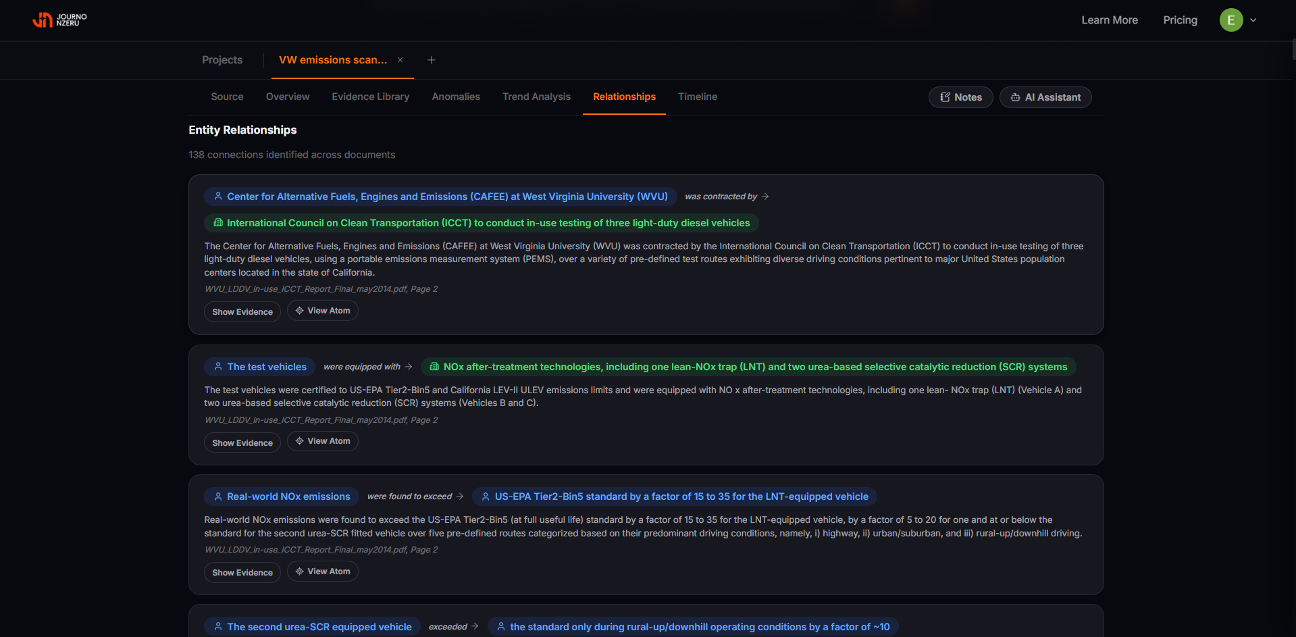The image size is (1296, 637).
Task: Switch to the Source tab
Action: tap(227, 97)
